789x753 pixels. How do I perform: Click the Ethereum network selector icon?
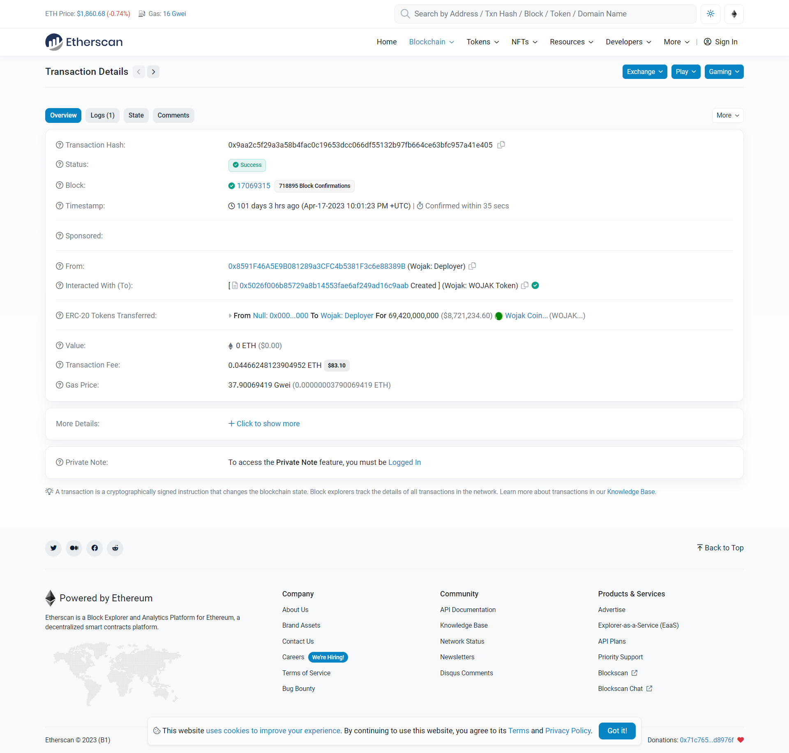[x=734, y=14]
